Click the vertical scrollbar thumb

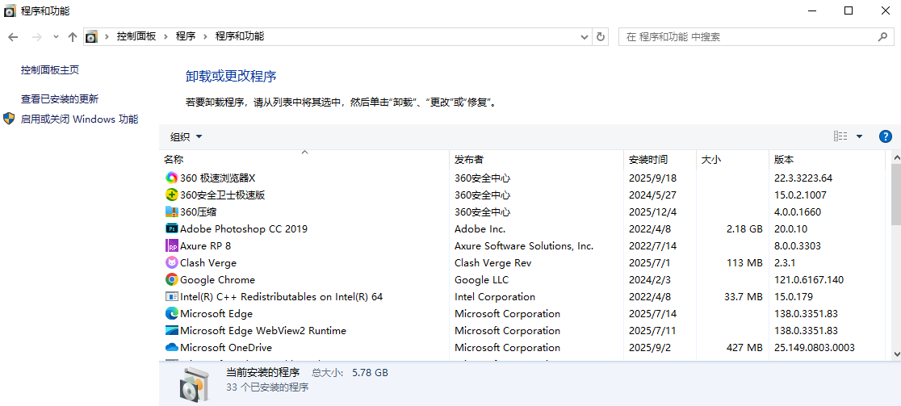tap(896, 194)
